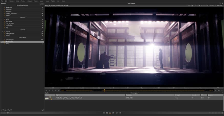
Task: Click the rewind icon in the transport bar
Action: point(46,90)
